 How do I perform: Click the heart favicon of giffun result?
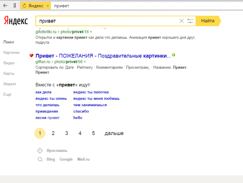(31, 56)
